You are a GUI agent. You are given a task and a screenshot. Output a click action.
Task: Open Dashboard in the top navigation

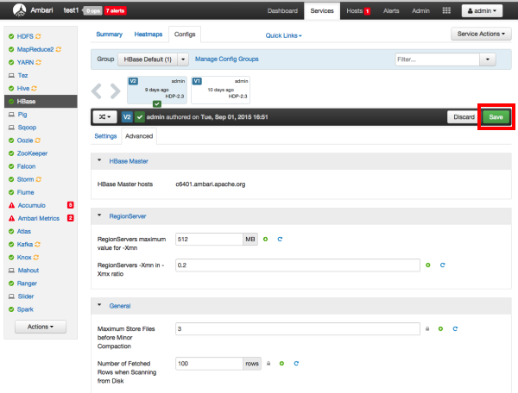pos(282,11)
